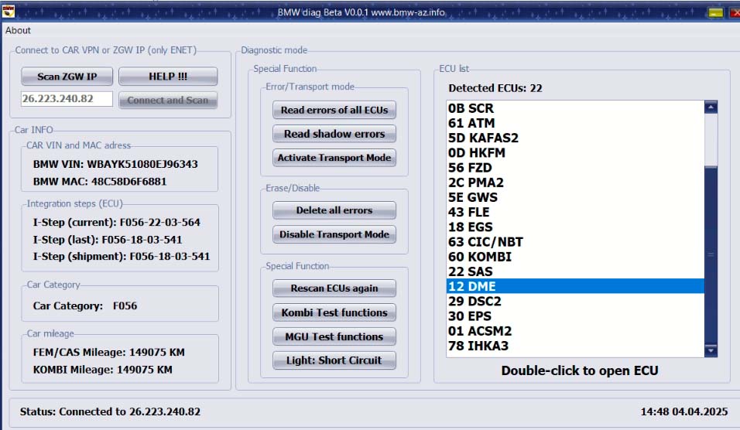Screen dimensions: 740x430
Task: Select 63 CIC/NBT in ECU list
Action: (575, 242)
